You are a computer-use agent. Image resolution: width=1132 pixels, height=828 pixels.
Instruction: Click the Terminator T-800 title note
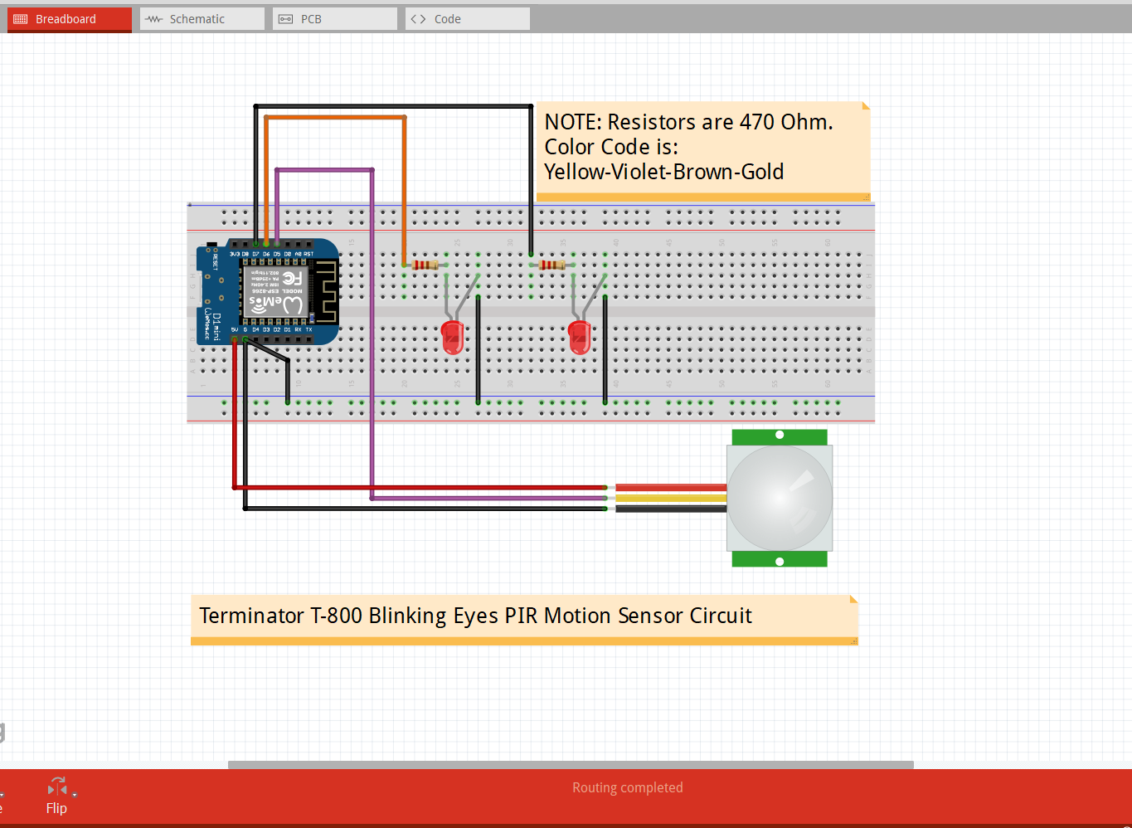[x=524, y=620]
